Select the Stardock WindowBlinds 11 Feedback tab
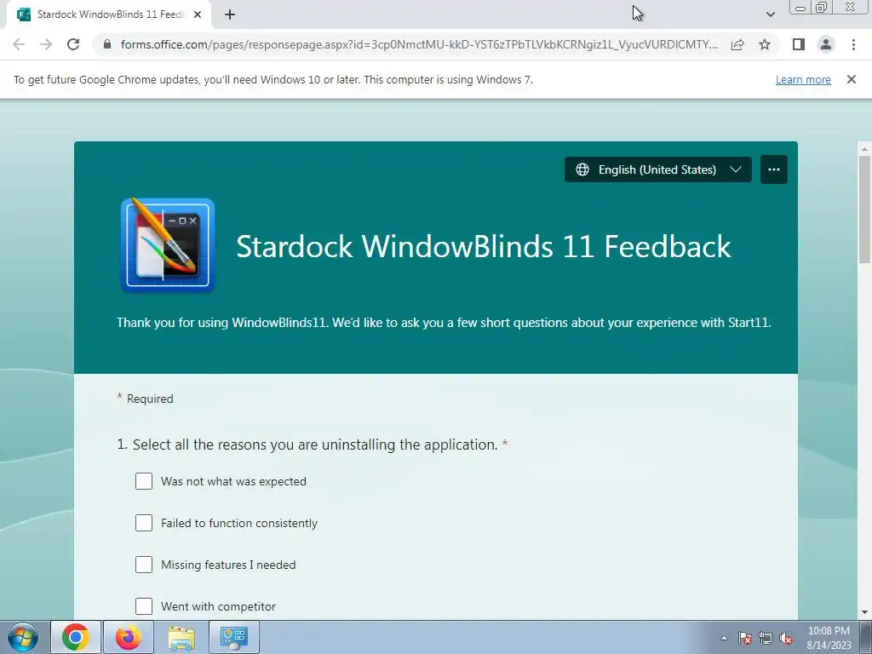 point(109,14)
